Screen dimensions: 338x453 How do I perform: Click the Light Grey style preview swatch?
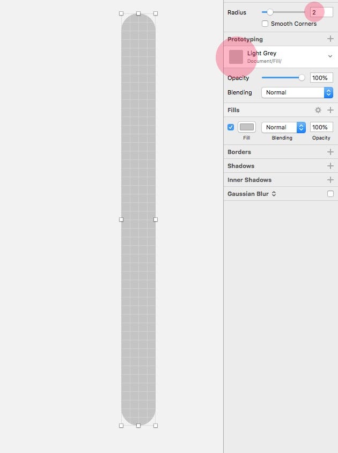pyautogui.click(x=236, y=57)
